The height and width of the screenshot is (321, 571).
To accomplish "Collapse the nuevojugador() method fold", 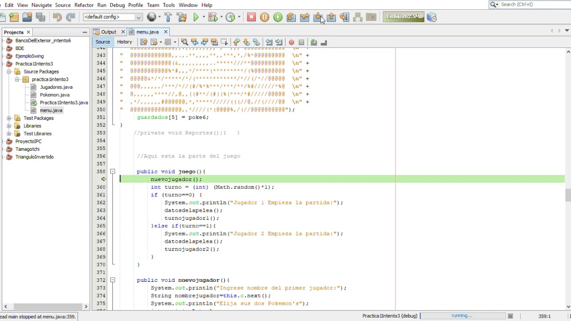I will tap(112, 280).
